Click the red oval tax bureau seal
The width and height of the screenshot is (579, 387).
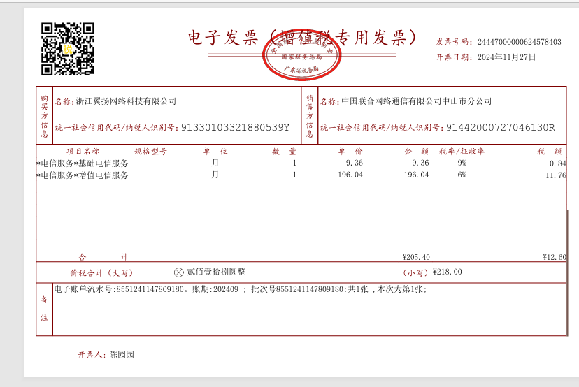301,58
